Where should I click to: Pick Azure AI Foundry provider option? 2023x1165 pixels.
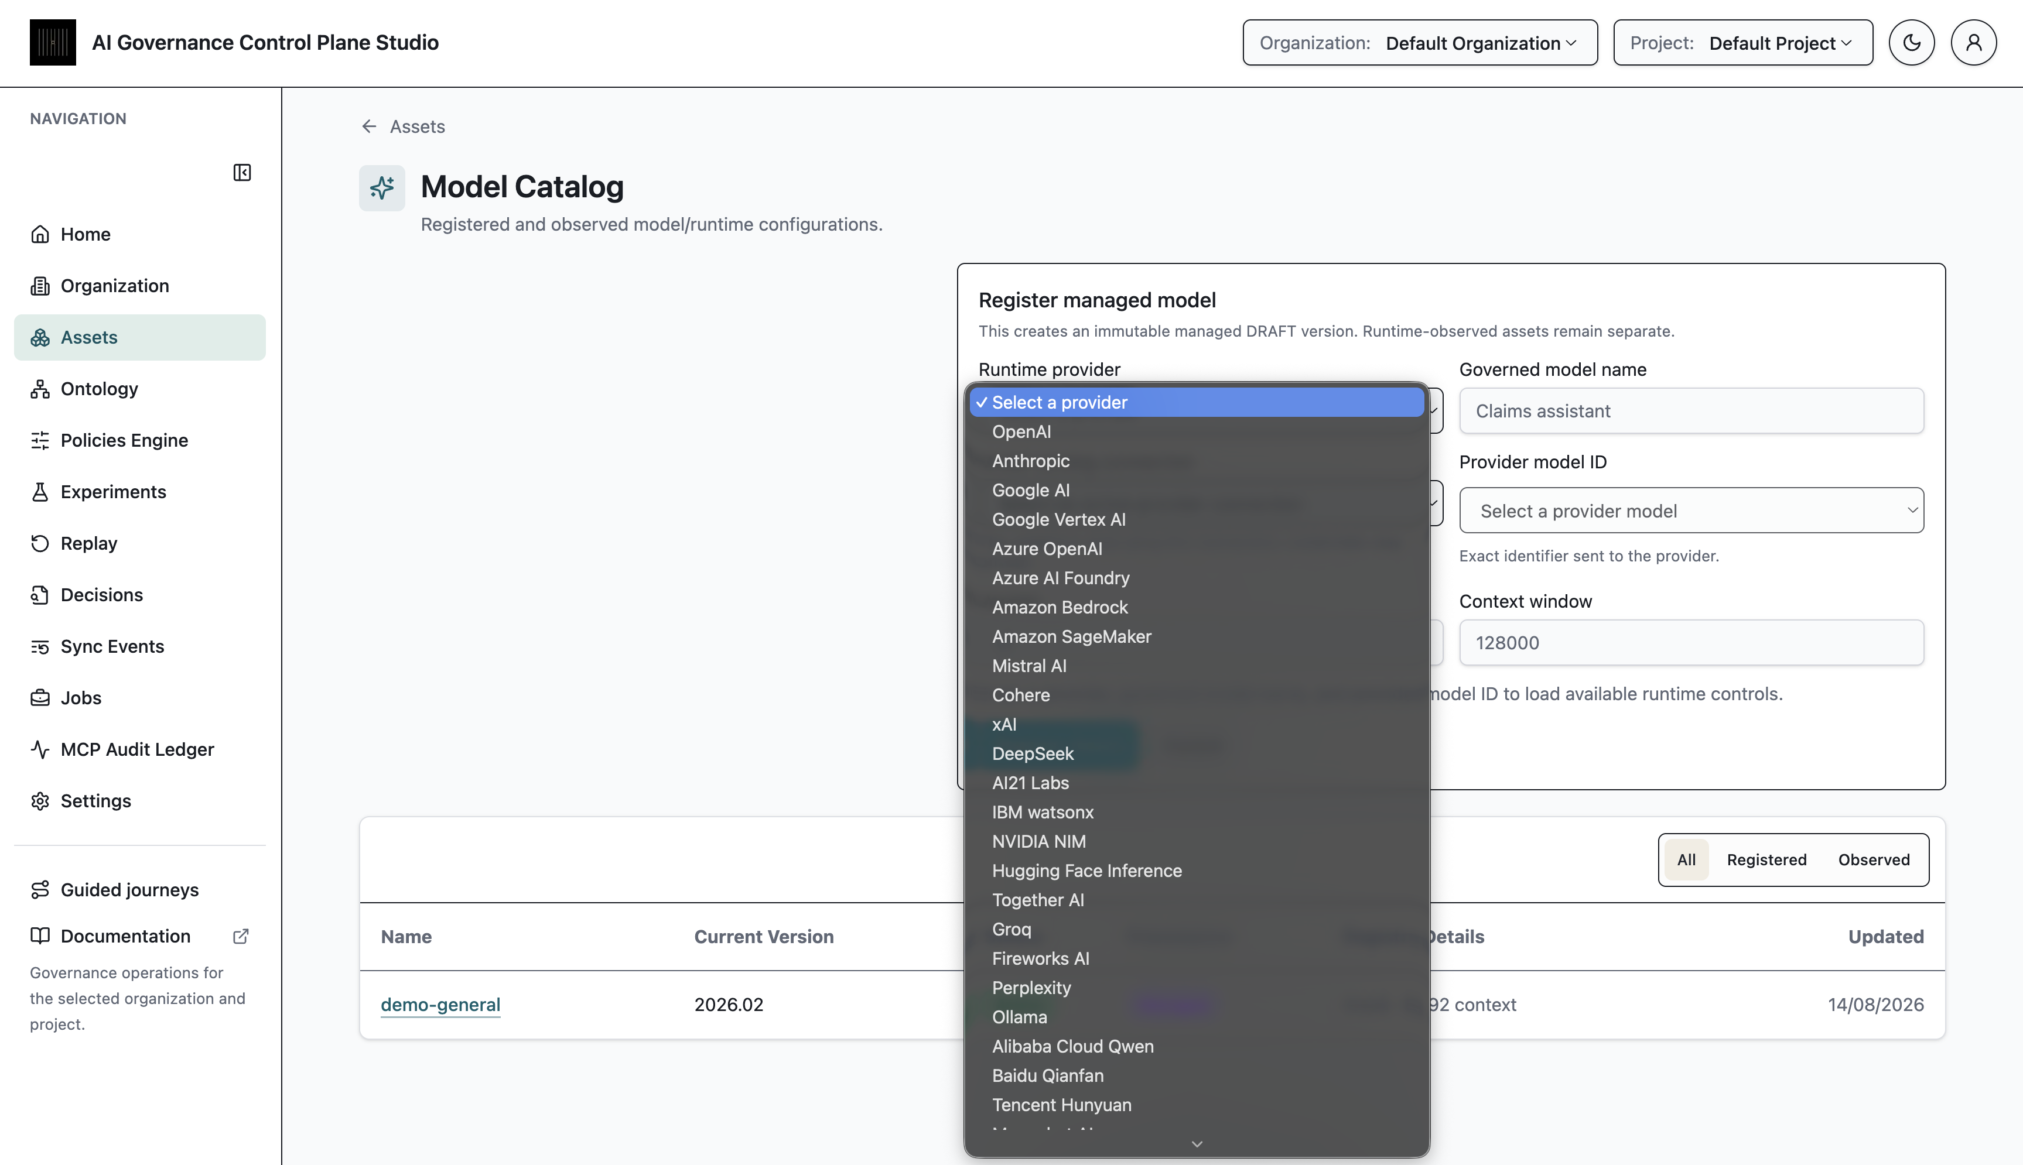coord(1197,578)
